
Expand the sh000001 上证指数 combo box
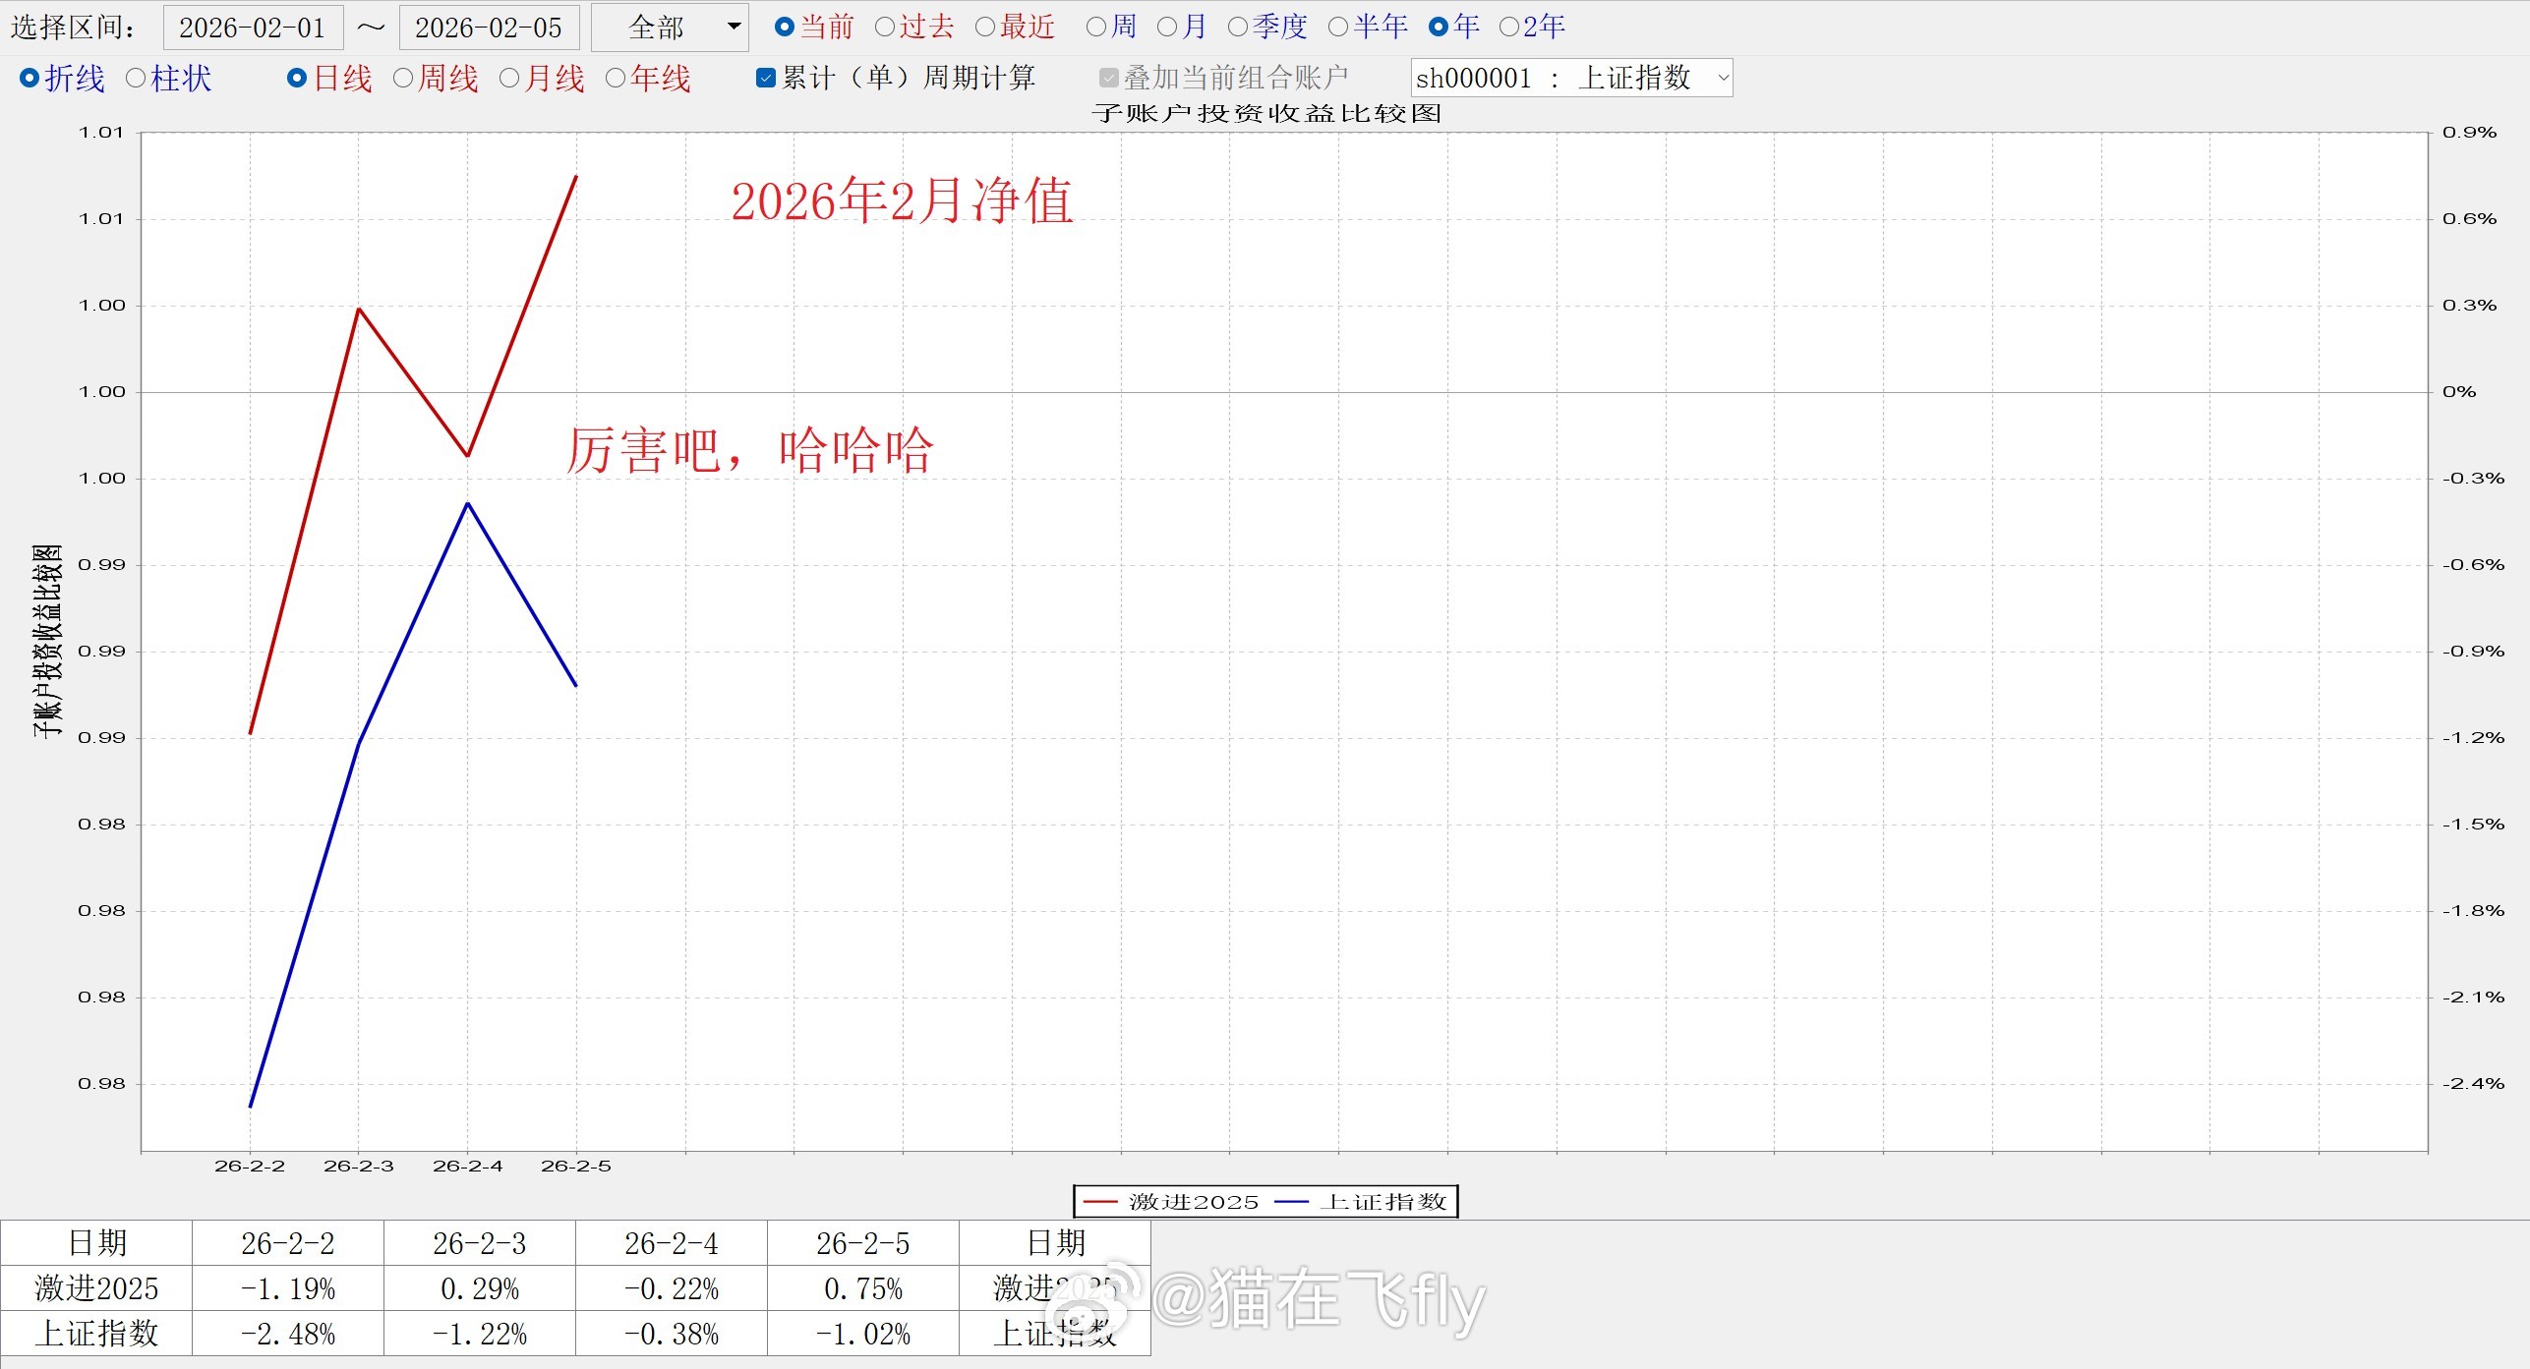(1722, 78)
